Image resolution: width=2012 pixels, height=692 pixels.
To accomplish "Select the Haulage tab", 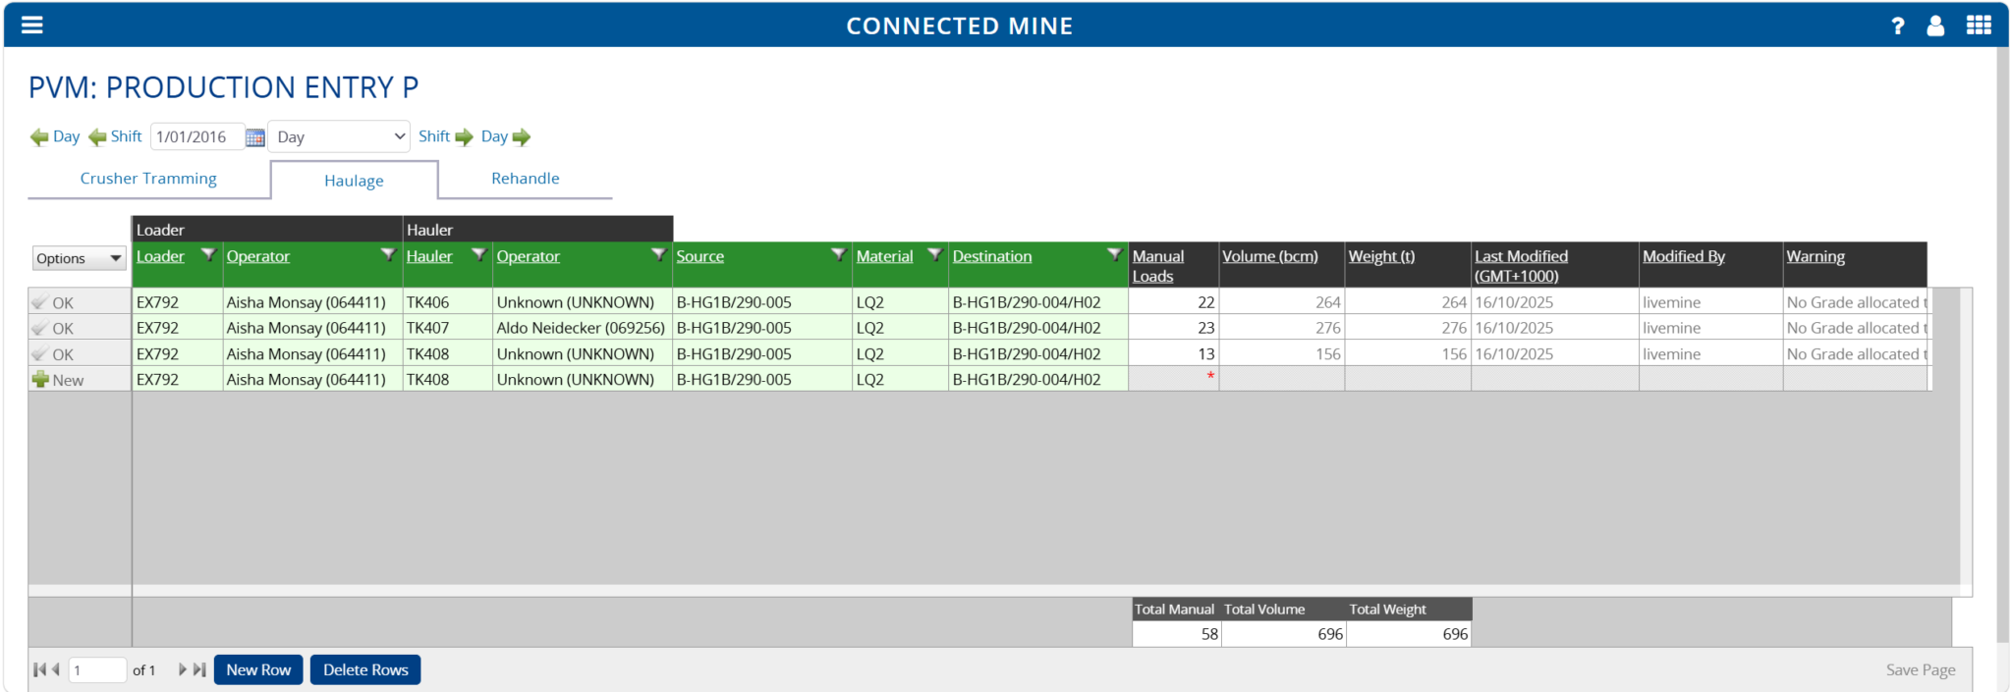I will [x=354, y=181].
